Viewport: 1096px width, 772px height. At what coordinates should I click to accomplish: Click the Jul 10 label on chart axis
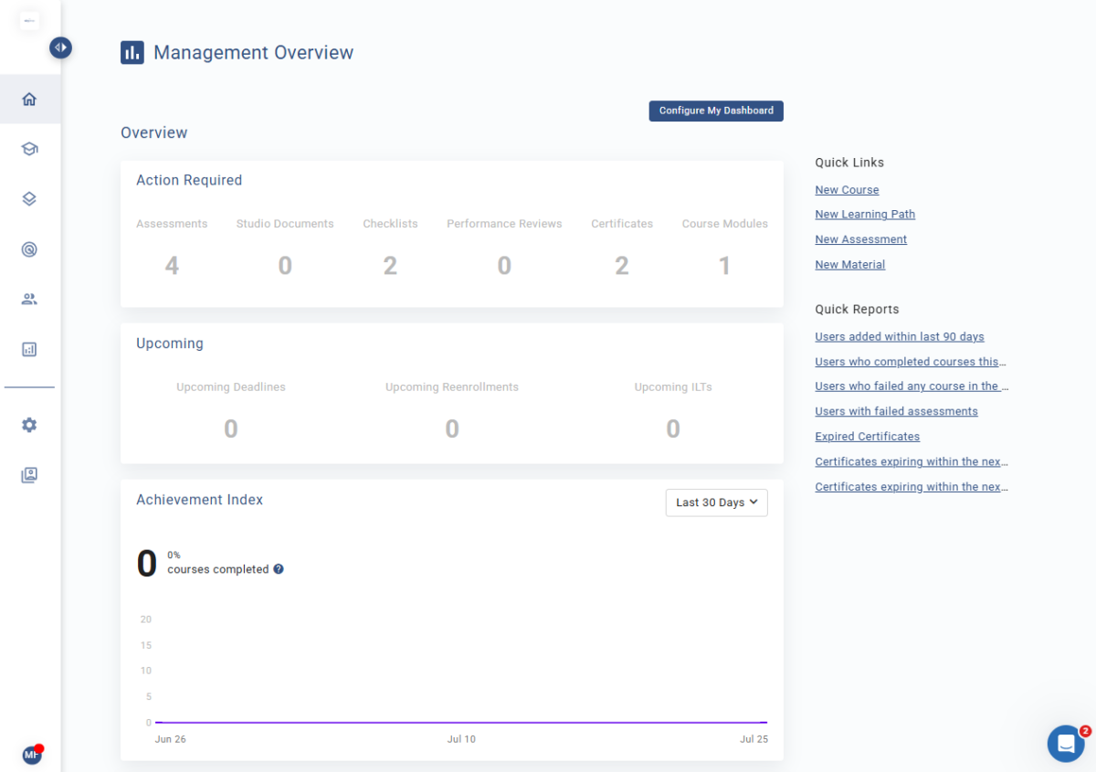[461, 739]
